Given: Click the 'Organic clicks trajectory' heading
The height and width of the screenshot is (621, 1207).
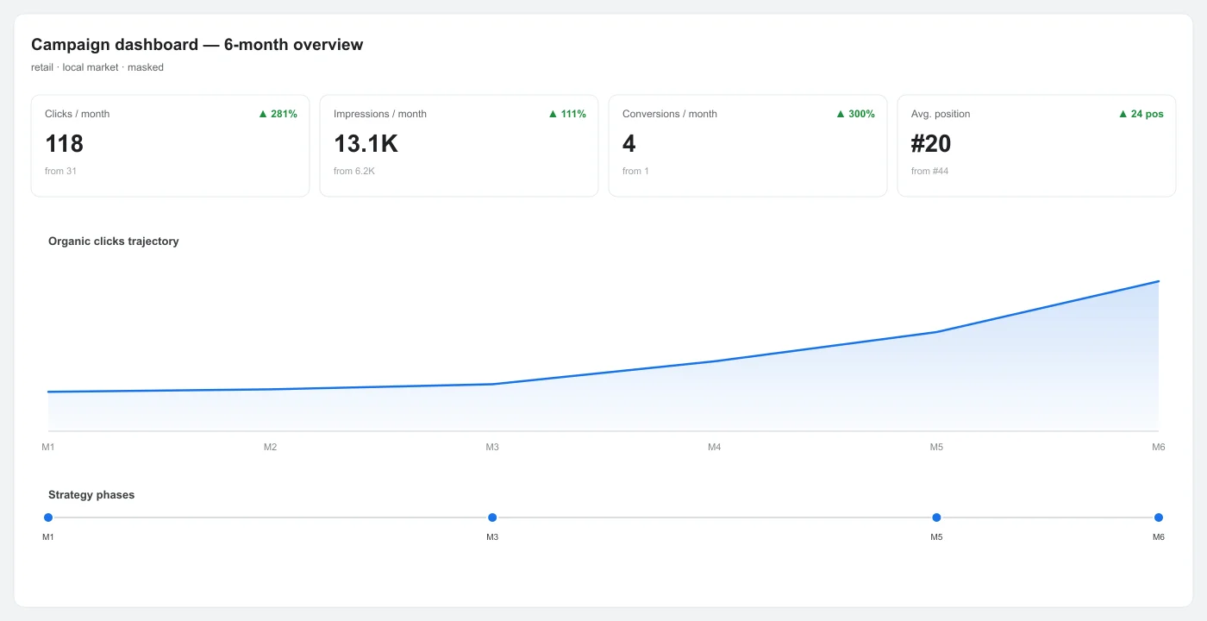Looking at the screenshot, I should click(114, 241).
